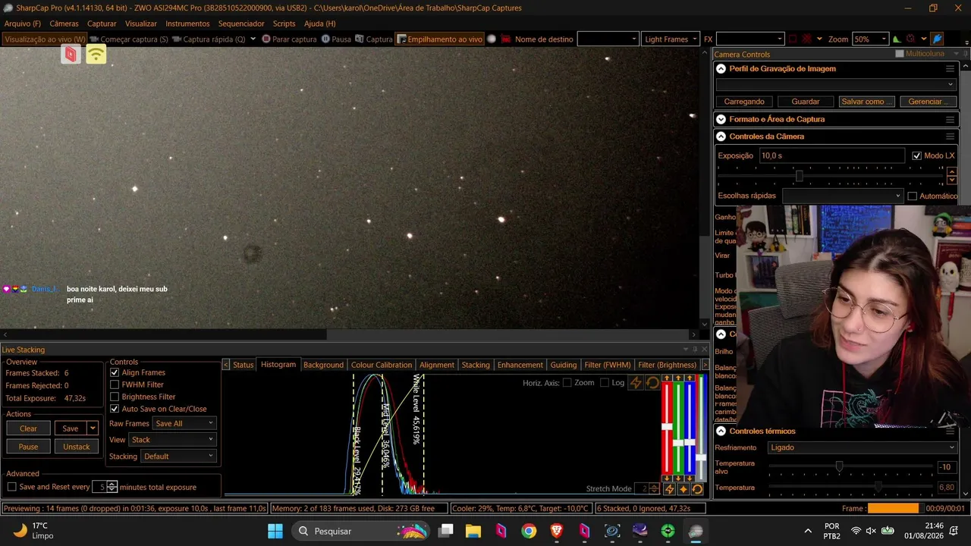Click the Windows Start button
This screenshot has height=546, width=971.
coord(275,531)
